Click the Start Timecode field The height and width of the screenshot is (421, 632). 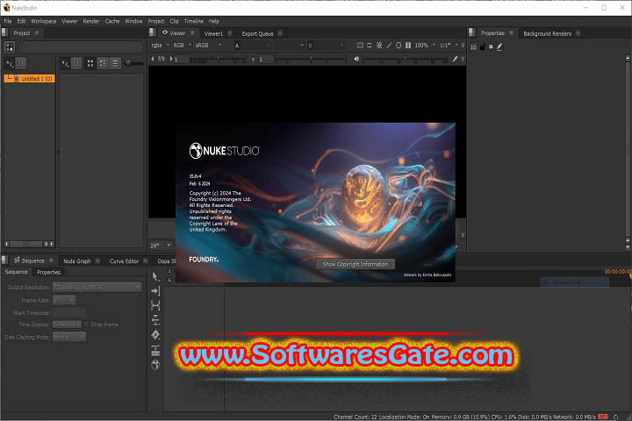tap(69, 312)
